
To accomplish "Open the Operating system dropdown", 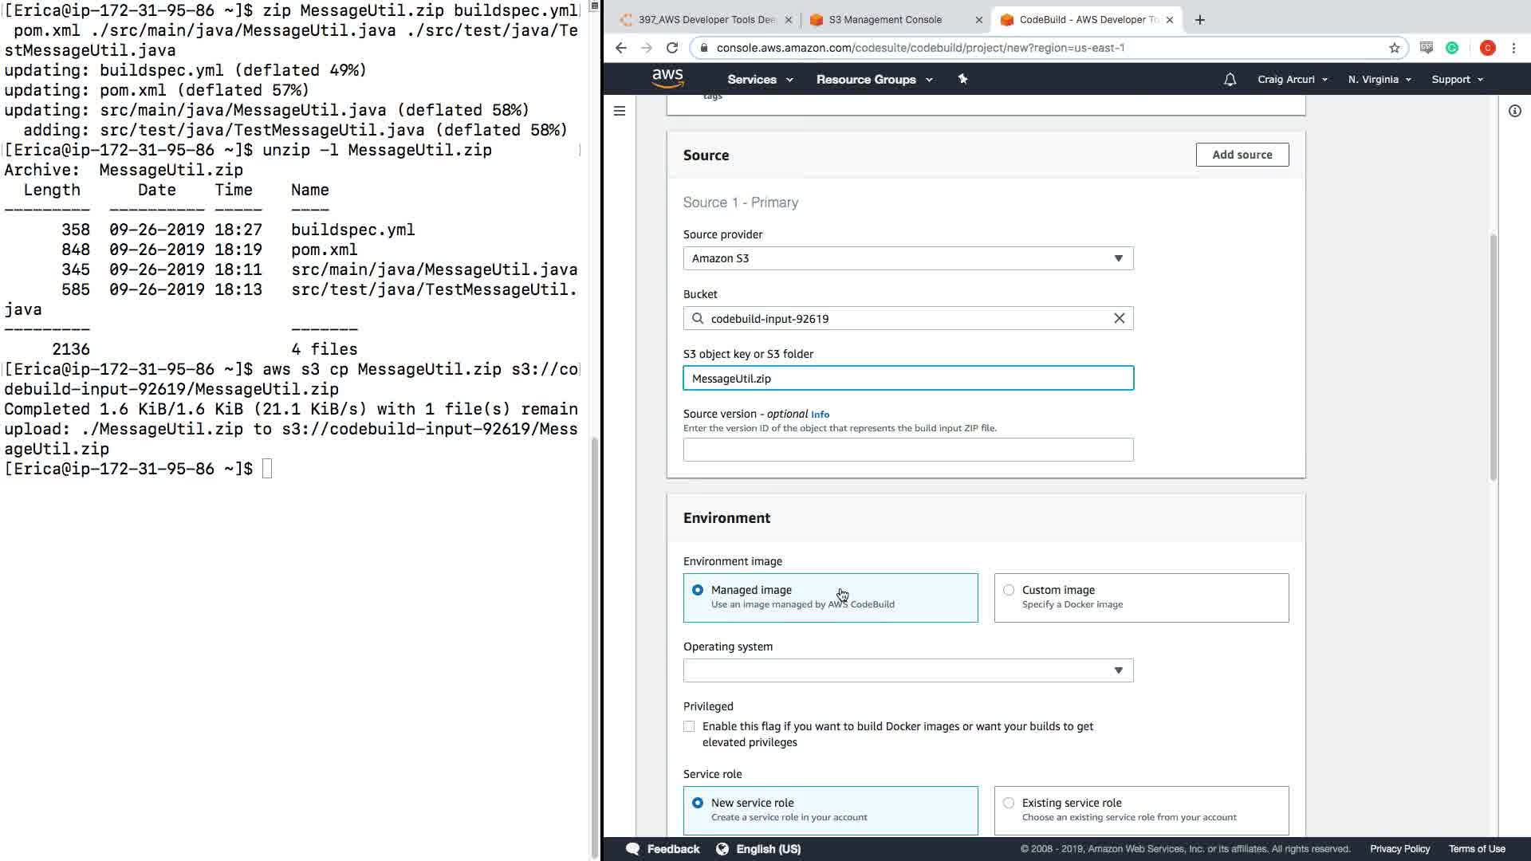I will 907,670.
